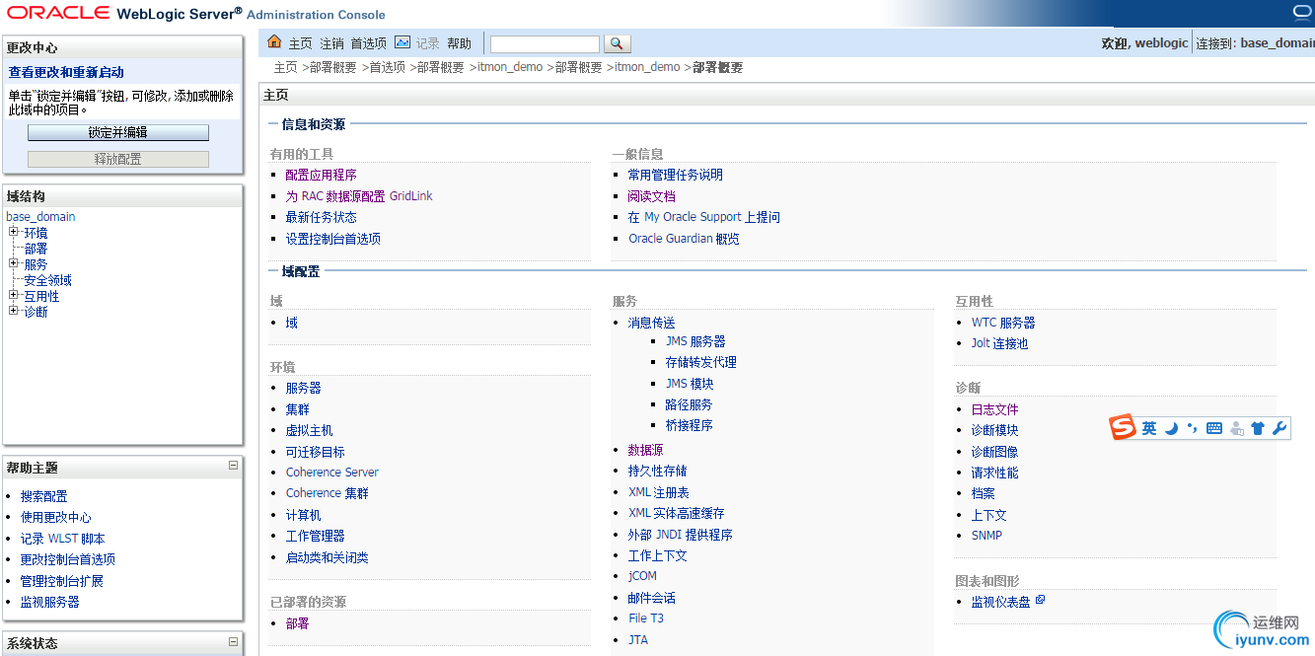Open 启动类和关闭类 link
This screenshot has width=1315, height=656.
327,557
